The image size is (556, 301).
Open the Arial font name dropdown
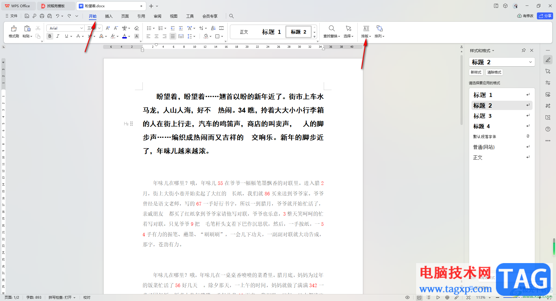pyautogui.click(x=81, y=28)
